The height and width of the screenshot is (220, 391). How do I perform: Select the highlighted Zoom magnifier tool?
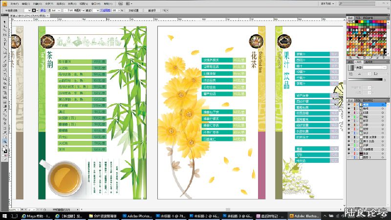pyautogui.click(x=4, y=141)
